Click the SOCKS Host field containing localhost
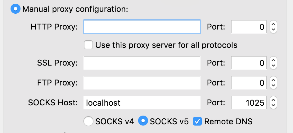The image size is (293, 133). point(142,103)
